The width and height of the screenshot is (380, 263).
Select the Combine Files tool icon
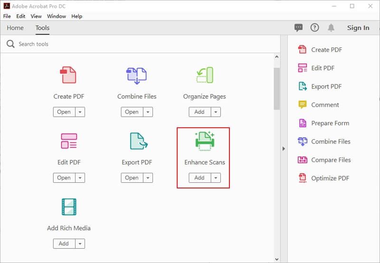click(x=137, y=75)
